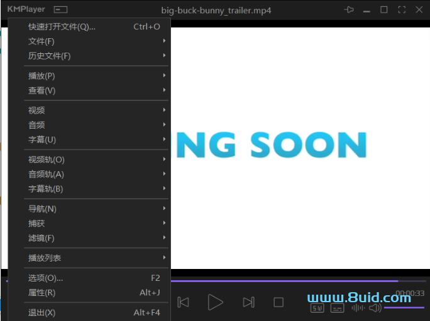Skip to the previous track
The height and width of the screenshot is (321, 430).
click(x=183, y=302)
